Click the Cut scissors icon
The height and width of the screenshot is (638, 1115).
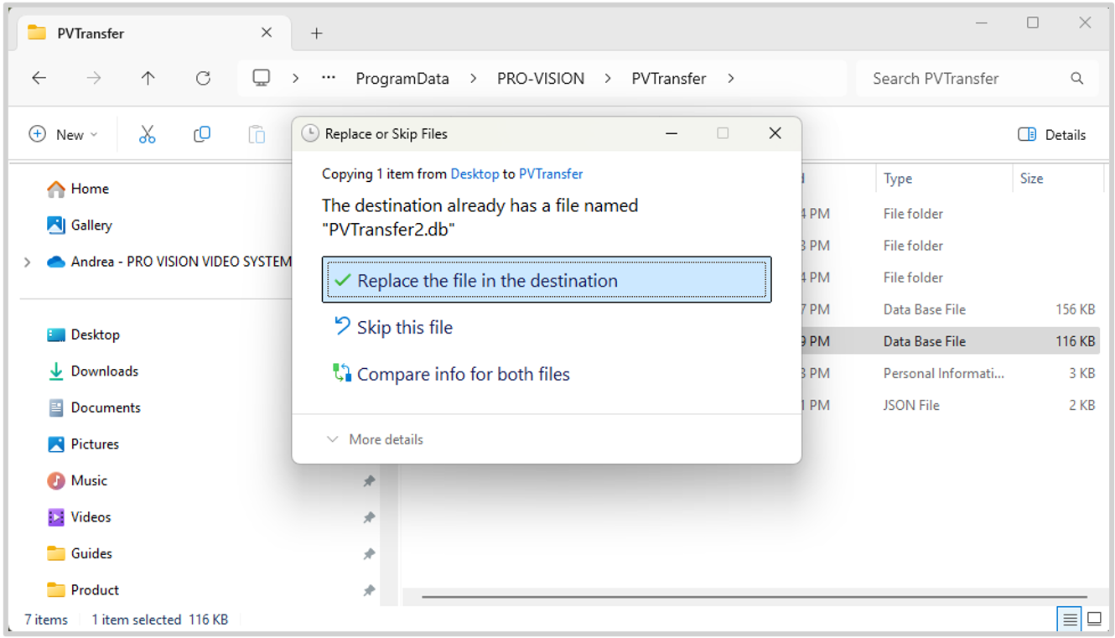(x=148, y=134)
